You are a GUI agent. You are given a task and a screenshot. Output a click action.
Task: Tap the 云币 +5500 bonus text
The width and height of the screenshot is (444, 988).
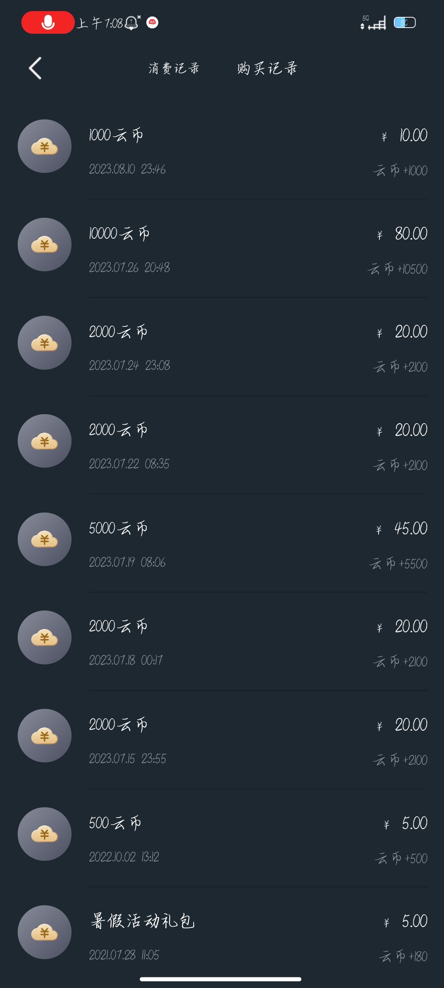398,564
